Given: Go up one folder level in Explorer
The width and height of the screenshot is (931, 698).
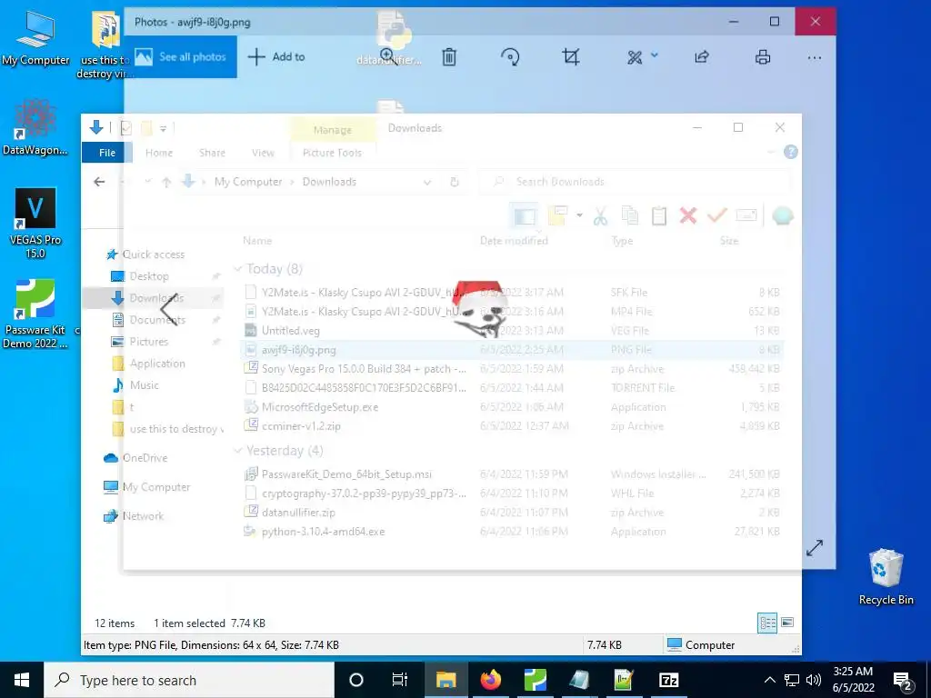Looking at the screenshot, I should pyautogui.click(x=166, y=182).
